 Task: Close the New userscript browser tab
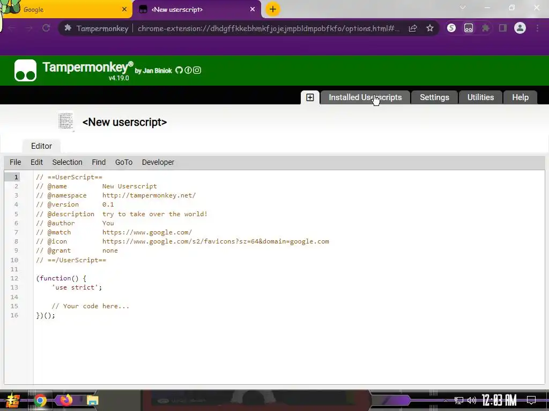click(253, 10)
